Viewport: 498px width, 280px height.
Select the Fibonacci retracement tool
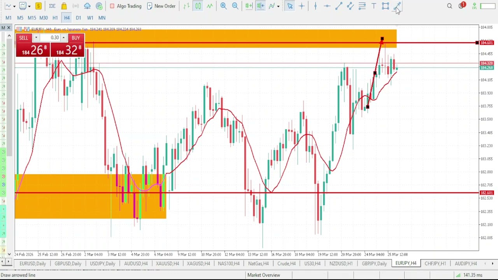362,6
